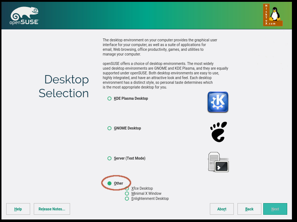This screenshot has height=222, width=297.
Task: Open the Help dialog
Action: click(18, 209)
